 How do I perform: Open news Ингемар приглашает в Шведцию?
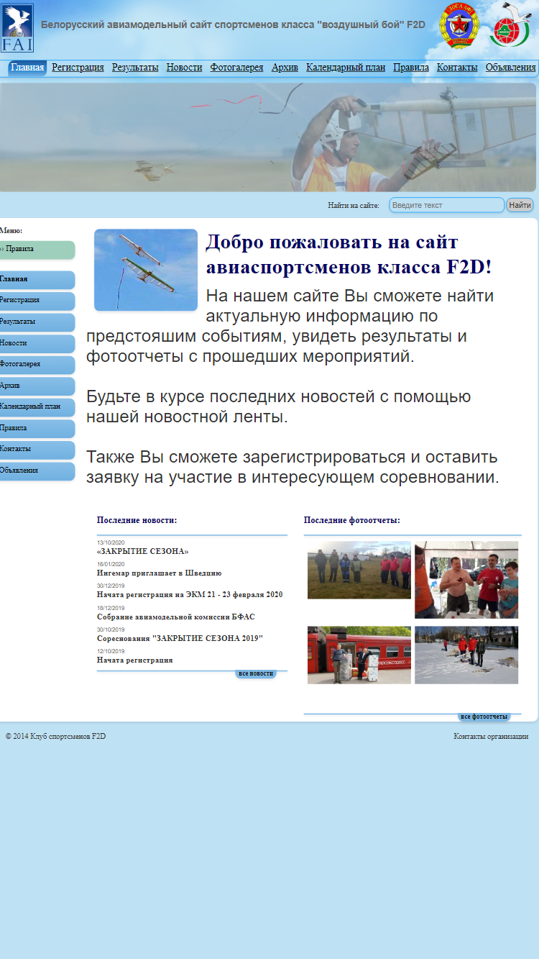(159, 573)
